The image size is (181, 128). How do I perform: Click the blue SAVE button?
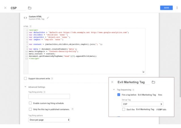[x=166, y=8]
